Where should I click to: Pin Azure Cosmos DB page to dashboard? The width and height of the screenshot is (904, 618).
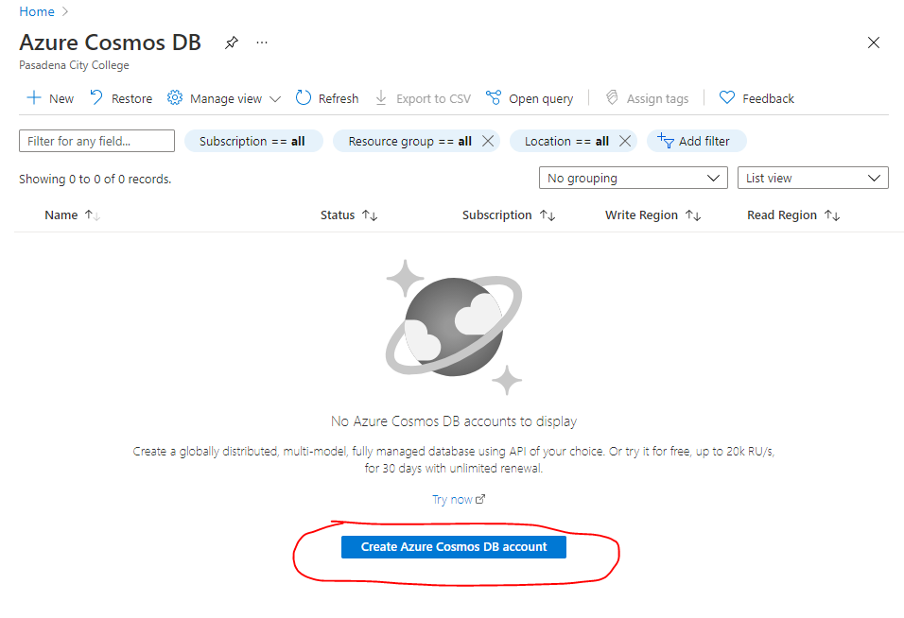pyautogui.click(x=231, y=43)
